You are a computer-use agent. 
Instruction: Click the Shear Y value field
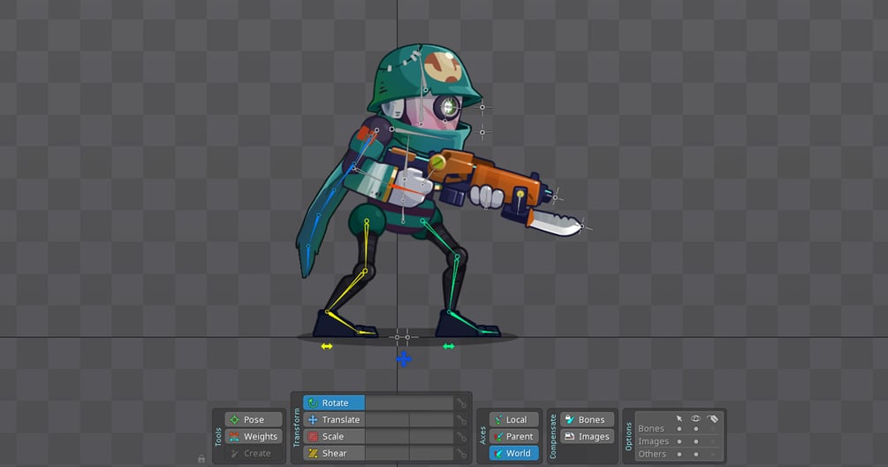[431, 454]
